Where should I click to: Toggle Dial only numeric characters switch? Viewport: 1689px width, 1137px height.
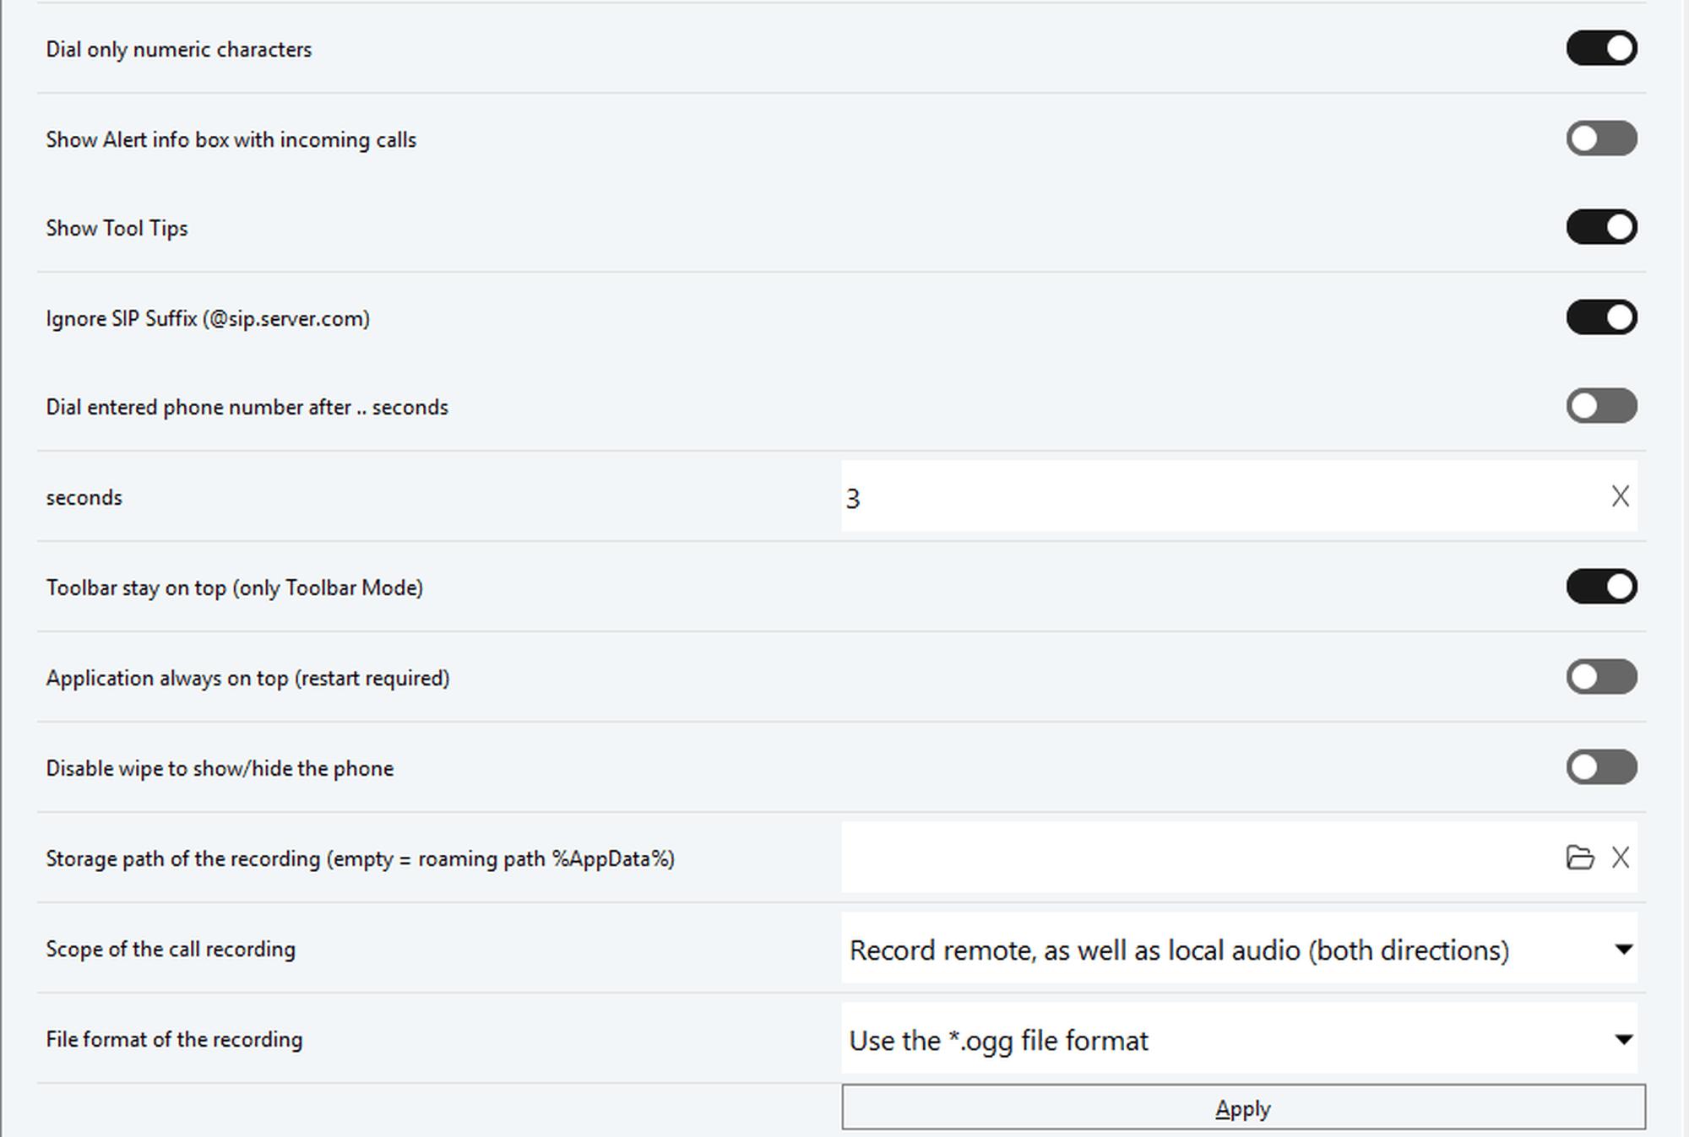point(1601,48)
